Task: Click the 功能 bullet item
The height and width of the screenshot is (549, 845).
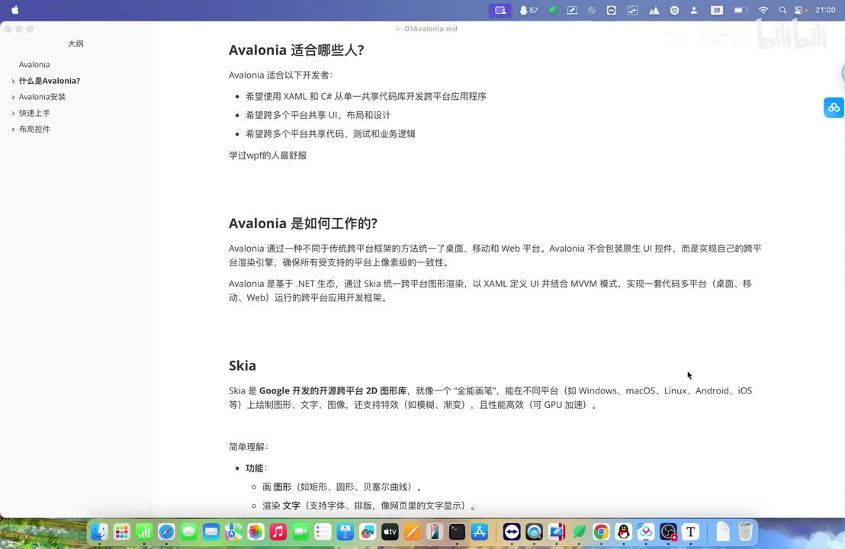Action: pos(256,468)
